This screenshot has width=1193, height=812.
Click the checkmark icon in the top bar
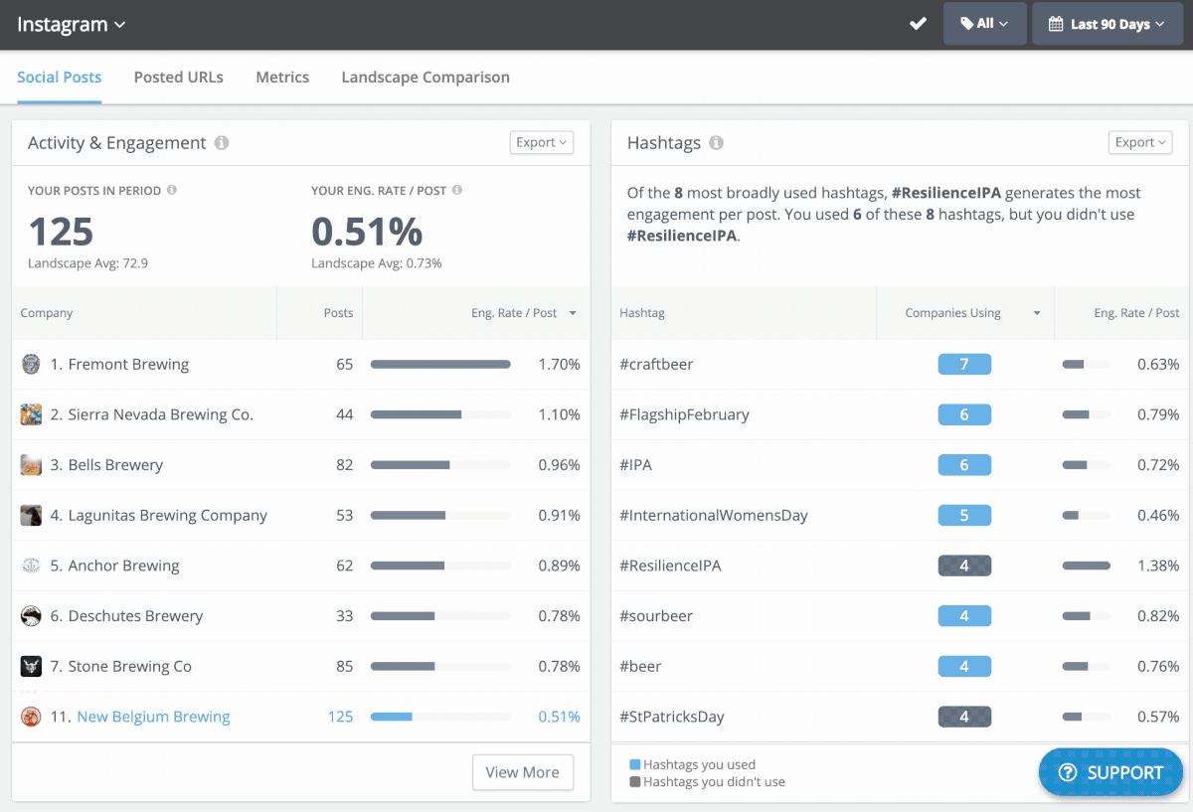(918, 24)
